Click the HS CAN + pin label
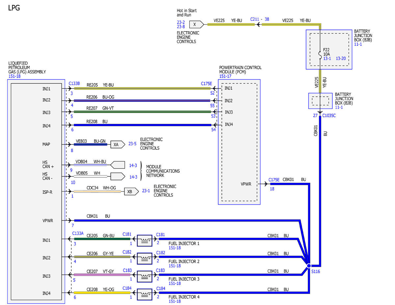This screenshot has width=395, height=305. (48, 164)
